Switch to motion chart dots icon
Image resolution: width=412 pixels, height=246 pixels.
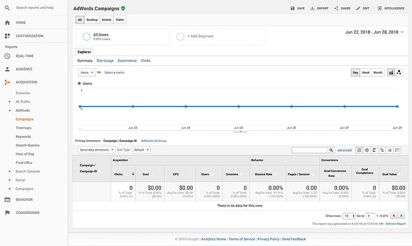point(399,72)
